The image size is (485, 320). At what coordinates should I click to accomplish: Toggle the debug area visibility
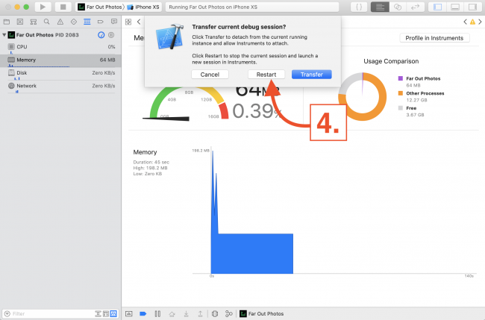click(455, 7)
